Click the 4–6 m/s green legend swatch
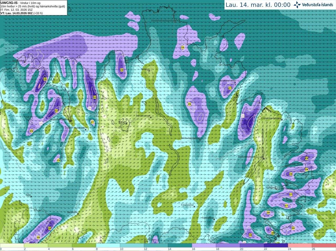Image resolution: width=336 pixels, height=251 pixels. click(60, 245)
